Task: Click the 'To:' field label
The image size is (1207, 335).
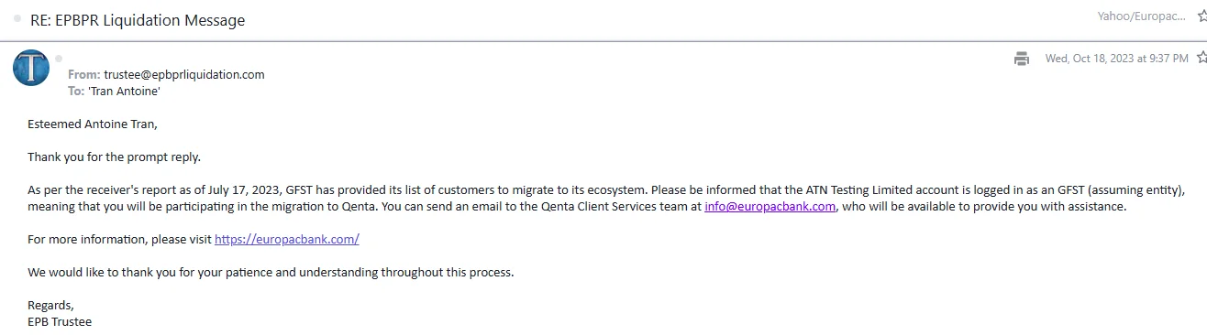Action: tap(75, 92)
